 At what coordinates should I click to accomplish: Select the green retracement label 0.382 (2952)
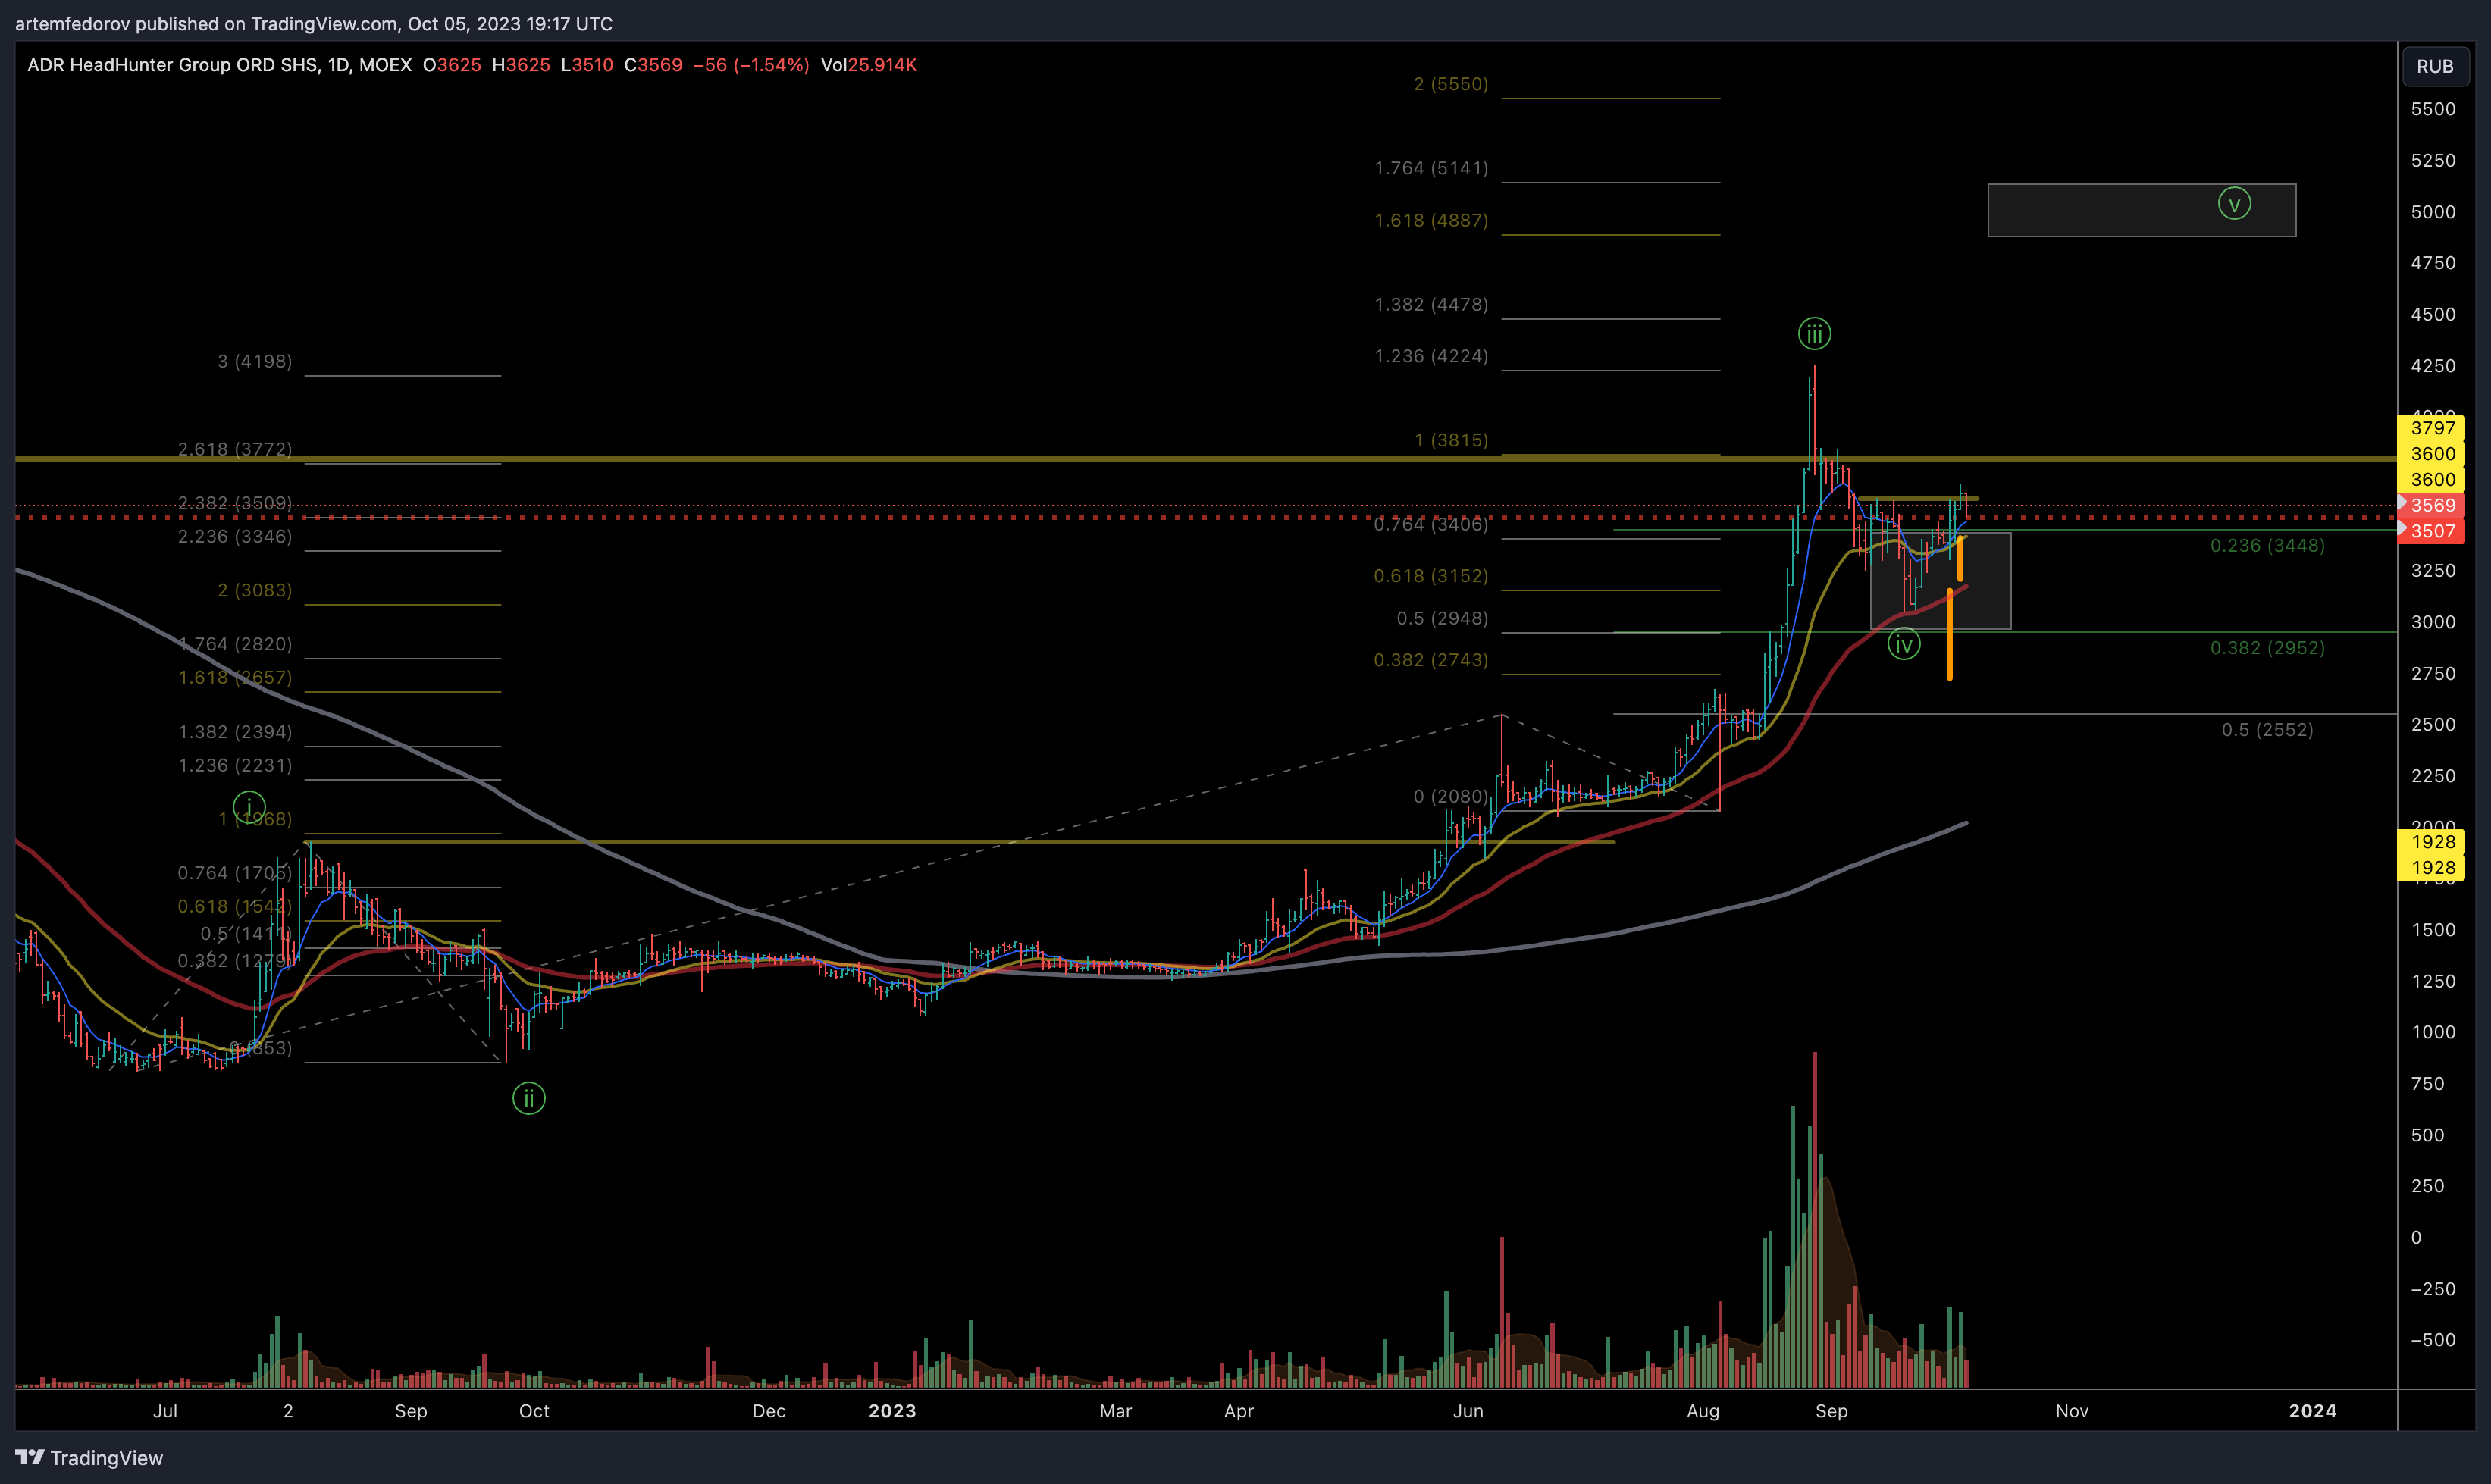(2267, 648)
